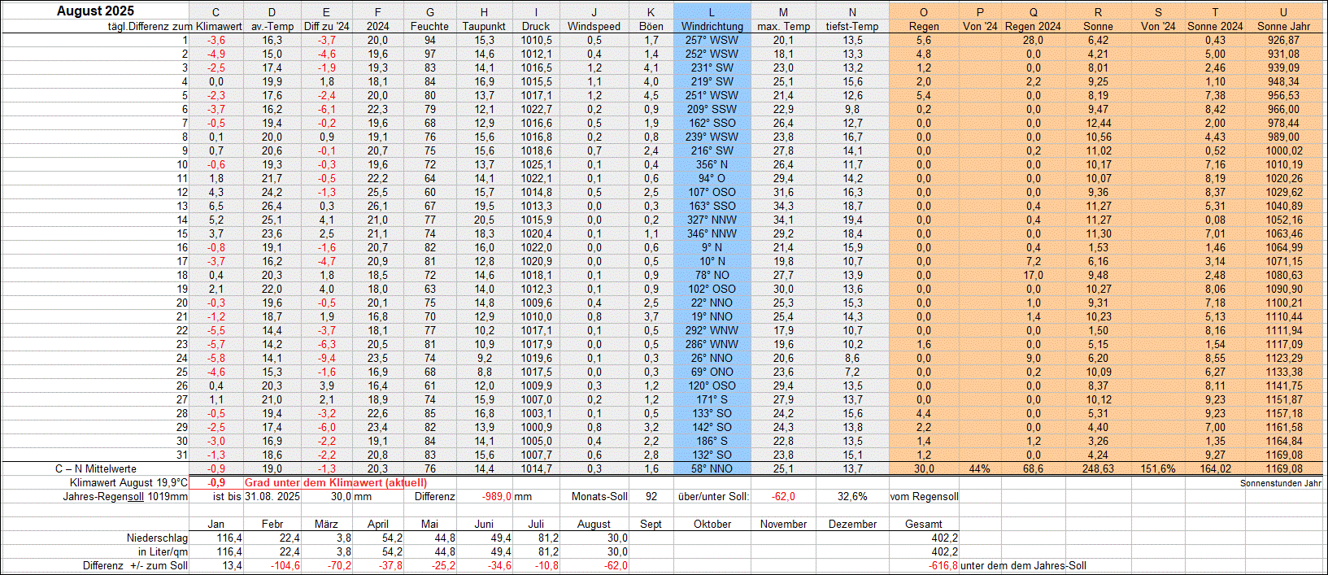The image size is (1328, 575).
Task: Select the "Jan" month header
Action: click(x=216, y=524)
